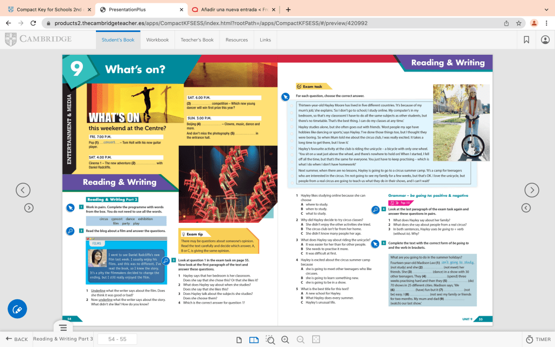Open the annotation pen tool button

(17, 309)
